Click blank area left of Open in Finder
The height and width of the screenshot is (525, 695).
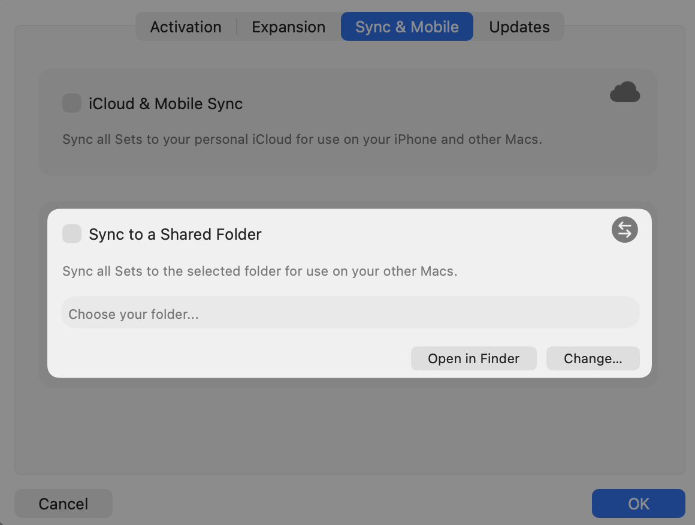[234, 358]
